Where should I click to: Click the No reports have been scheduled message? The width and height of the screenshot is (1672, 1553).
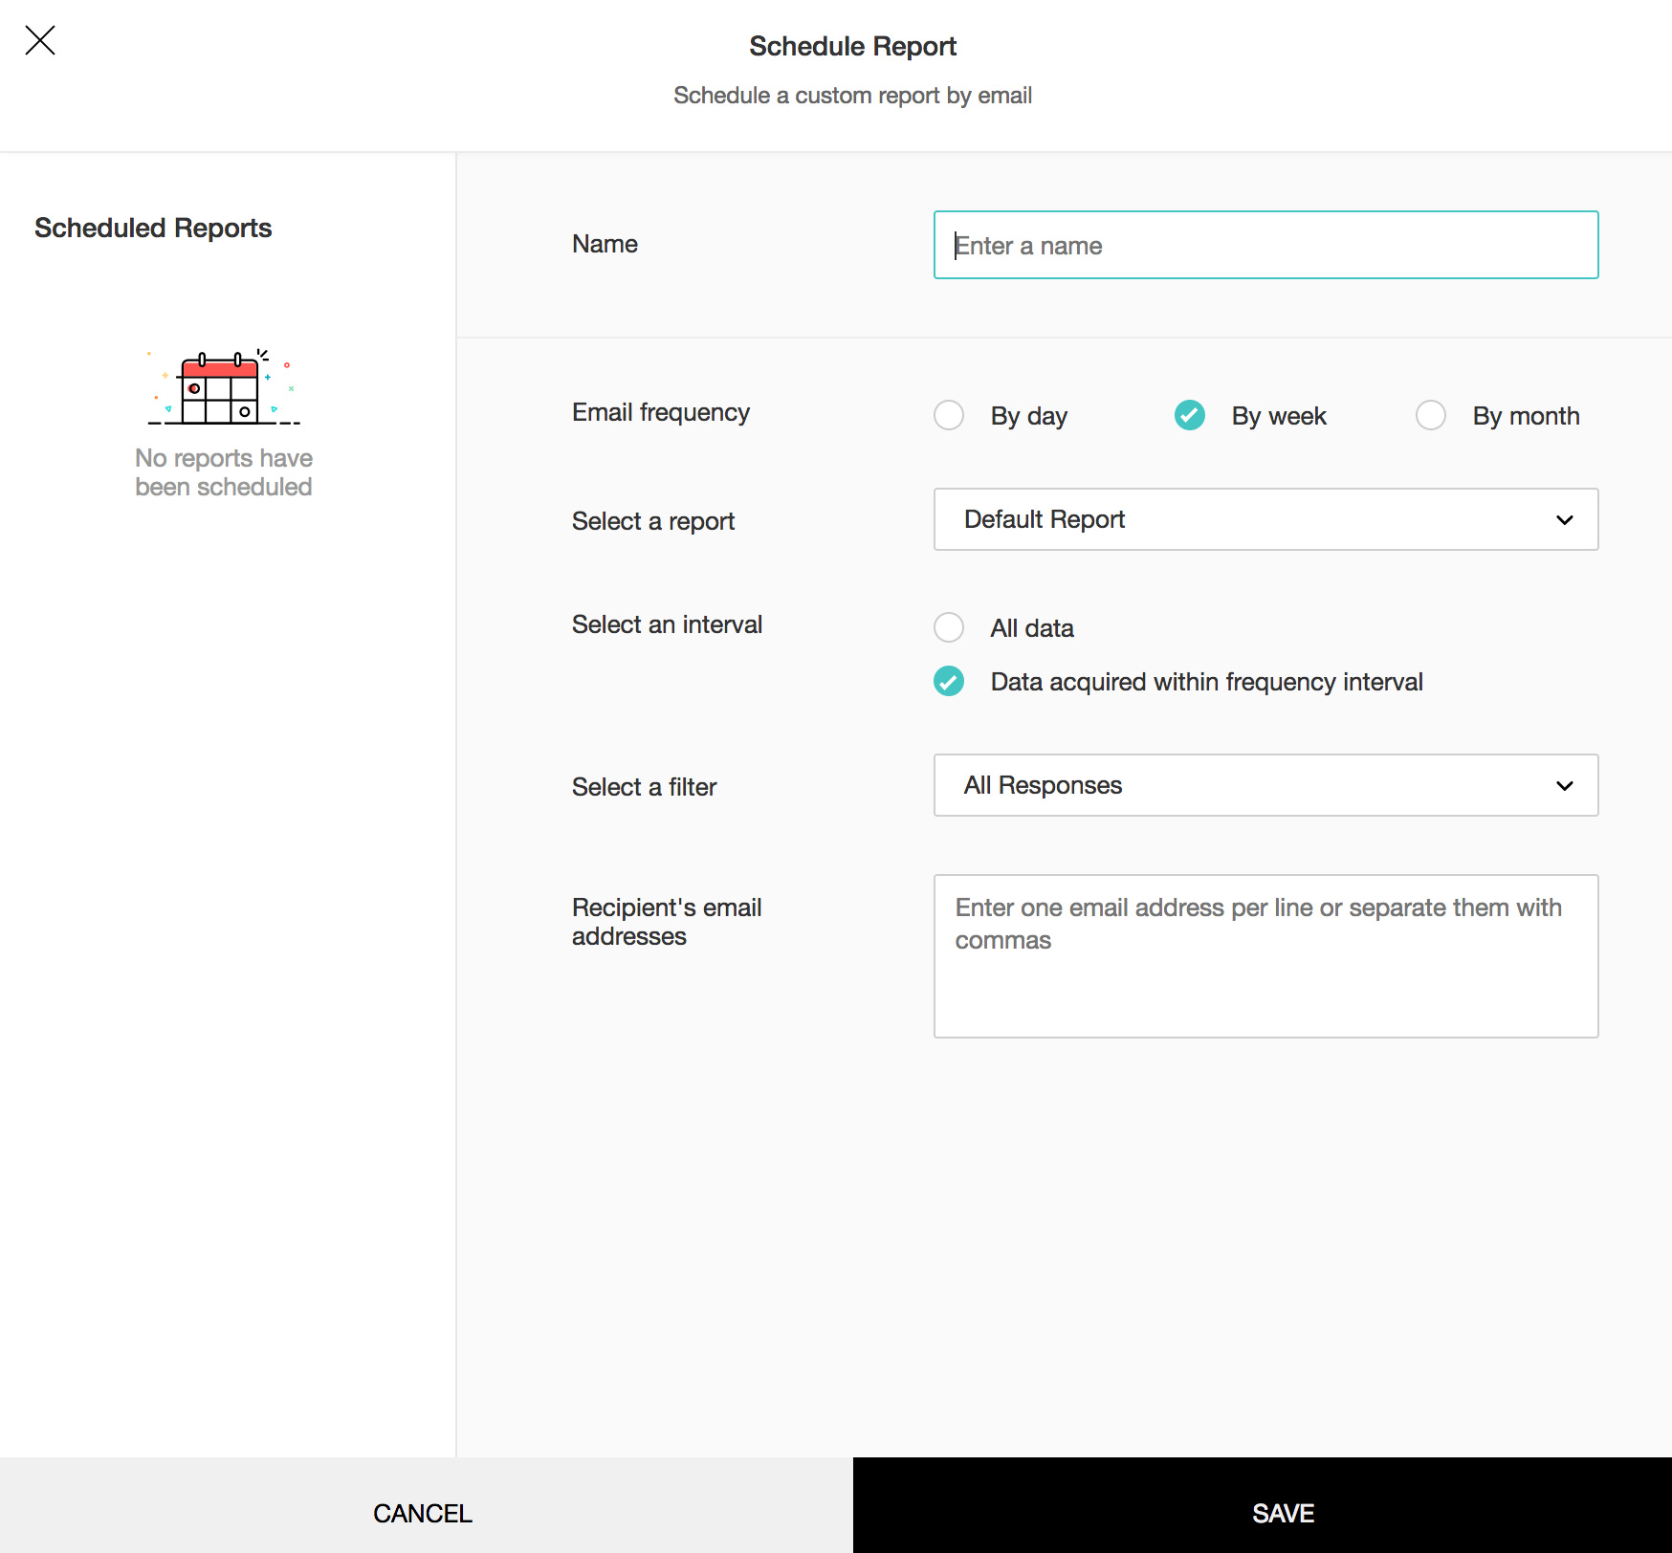224,472
